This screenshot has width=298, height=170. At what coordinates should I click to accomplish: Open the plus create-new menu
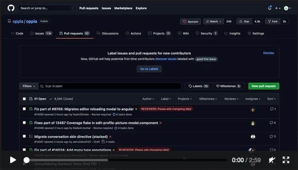(278, 8)
